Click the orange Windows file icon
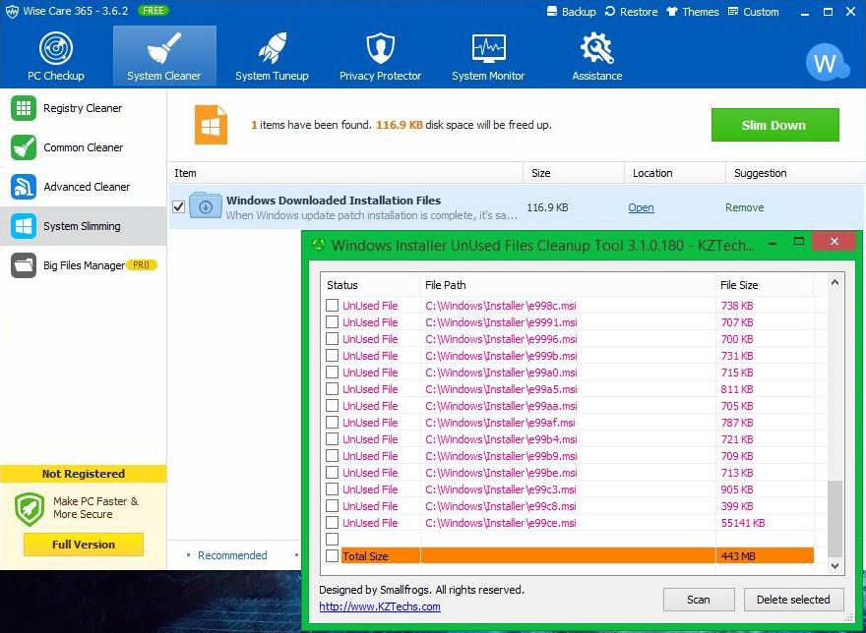 211,125
